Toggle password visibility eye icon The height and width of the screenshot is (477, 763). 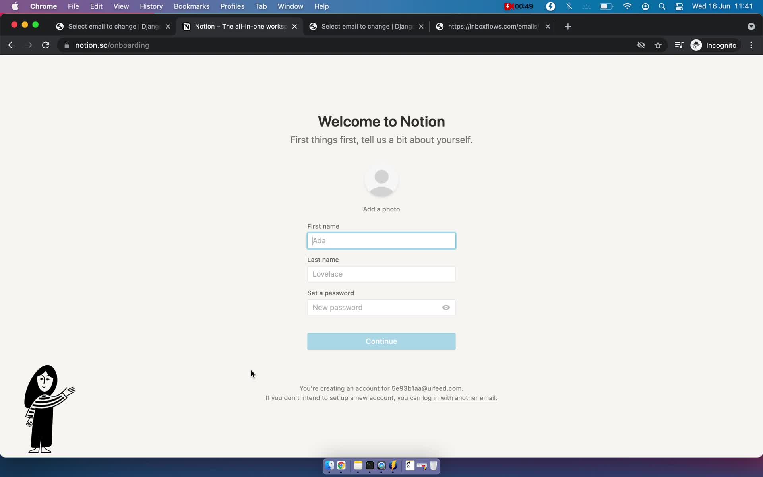[446, 307]
